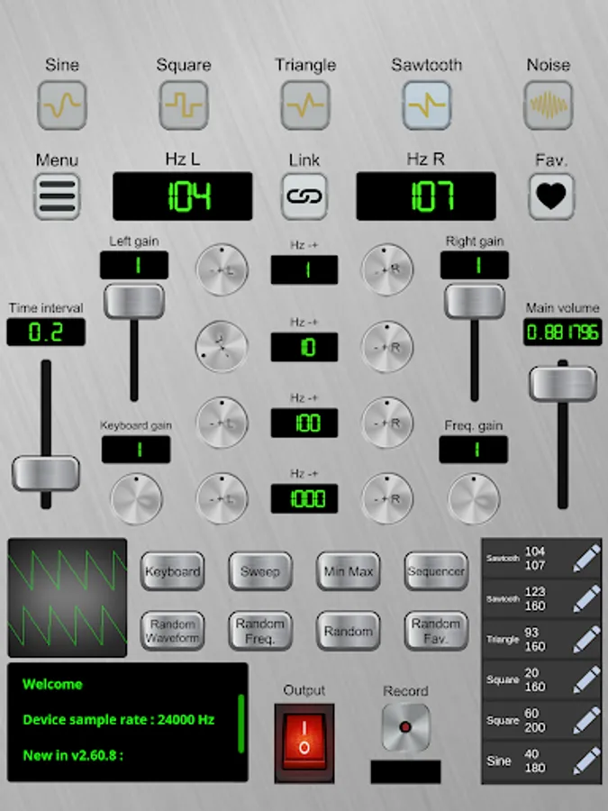Click the Right gain slider handle
608x811 pixels.
tap(475, 302)
